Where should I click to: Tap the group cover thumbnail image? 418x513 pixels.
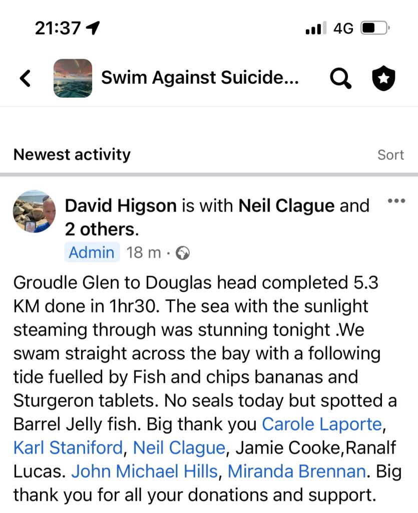tap(73, 78)
